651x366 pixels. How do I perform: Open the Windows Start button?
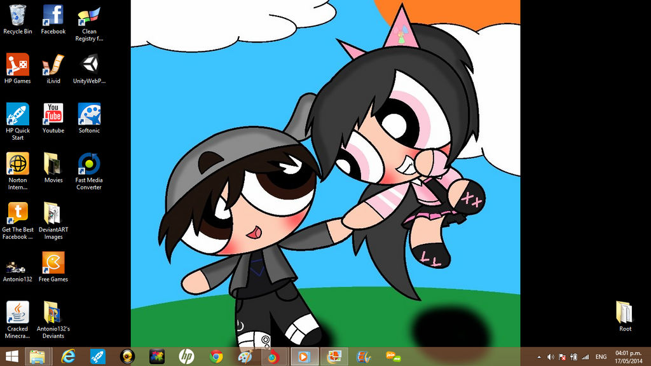tap(11, 356)
